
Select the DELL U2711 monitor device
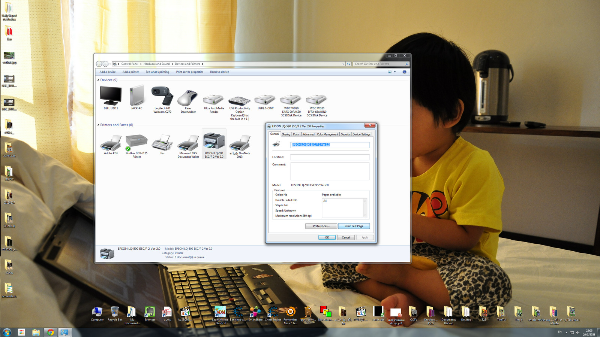(111, 98)
